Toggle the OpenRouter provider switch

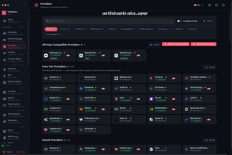coord(68,120)
